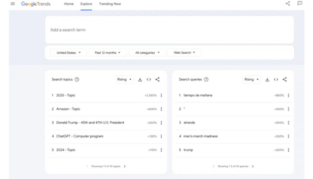
Task: Open embed code for Search topics
Action: pyautogui.click(x=148, y=80)
